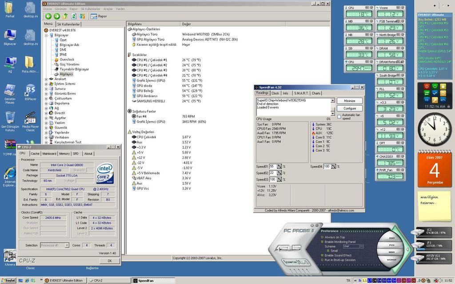This screenshot has height=284, width=455.
Task: Toggle Enable Sound Effect in PC Probe
Action: click(x=322, y=255)
